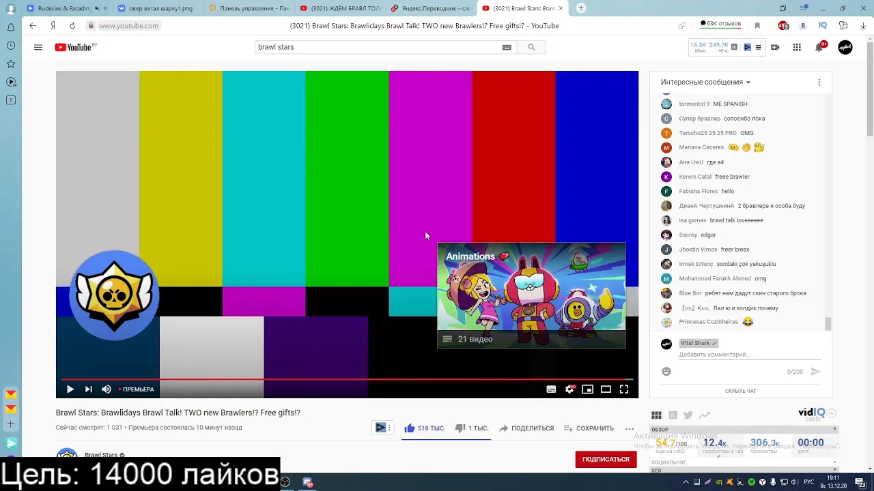
Task: Open the YouTube hamburger guide menu
Action: (x=38, y=47)
